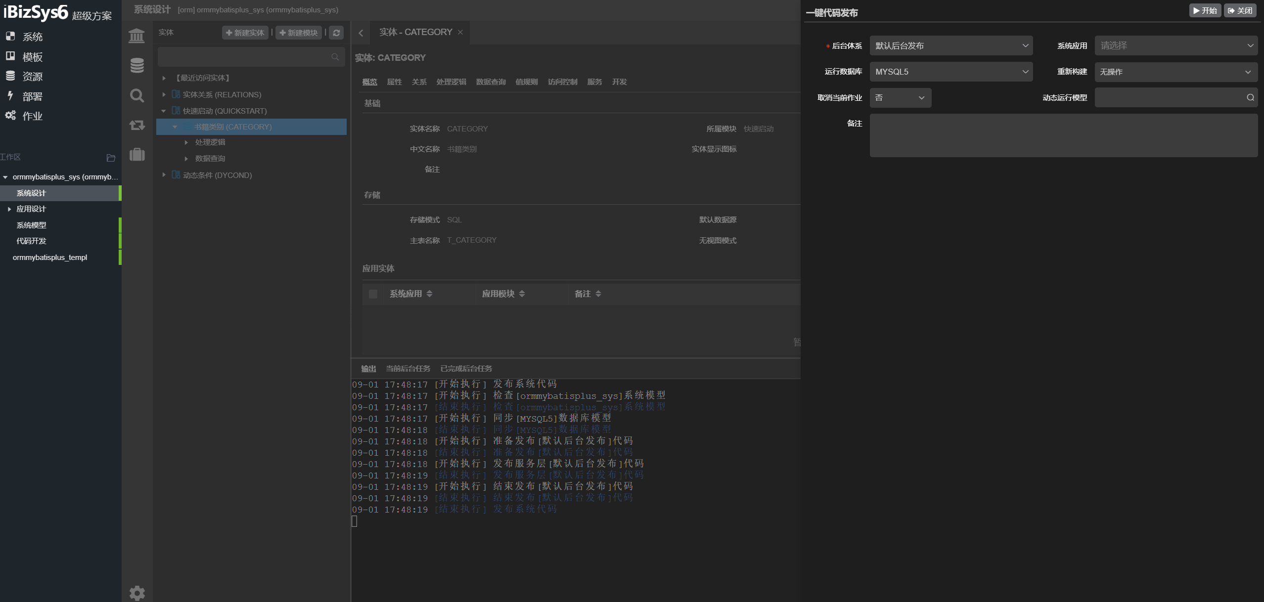1264x602 pixels.
Task: Focus the 动态运行模型 input field
Action: (1176, 97)
